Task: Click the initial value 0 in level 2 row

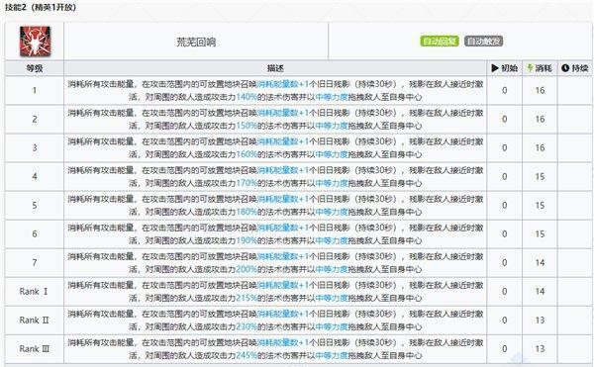Action: [504, 119]
